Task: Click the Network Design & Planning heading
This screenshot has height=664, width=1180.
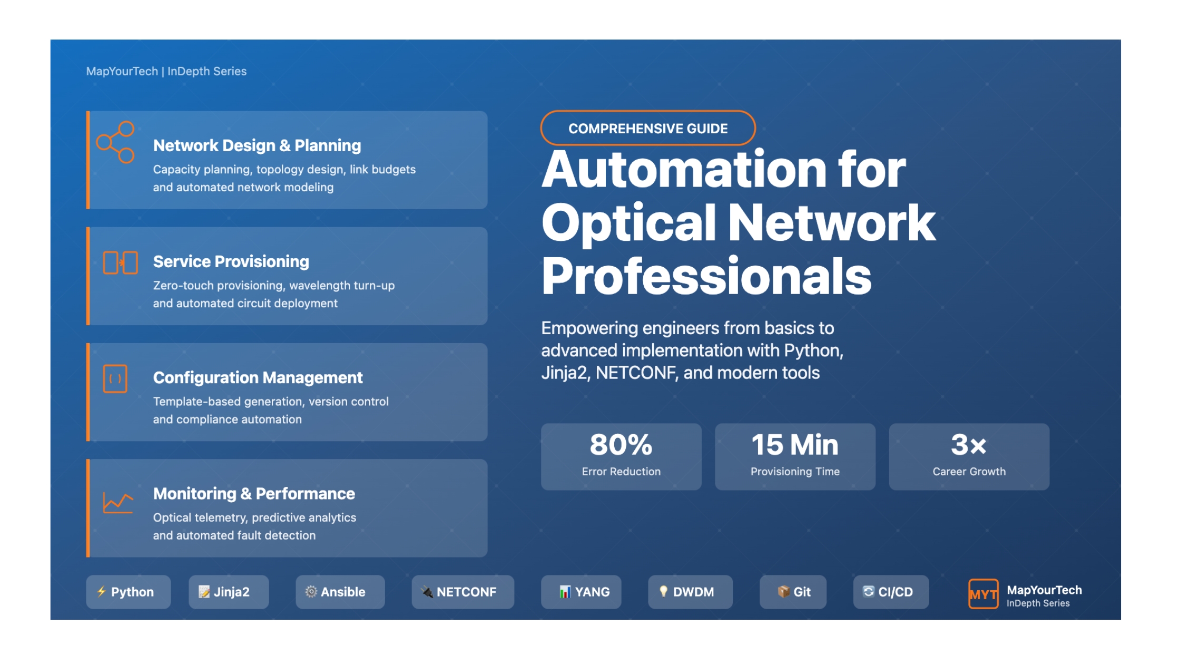Action: (x=257, y=145)
